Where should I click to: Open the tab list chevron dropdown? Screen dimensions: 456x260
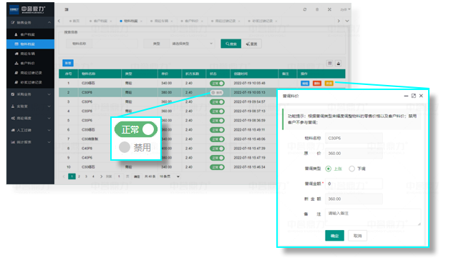[x=347, y=21]
